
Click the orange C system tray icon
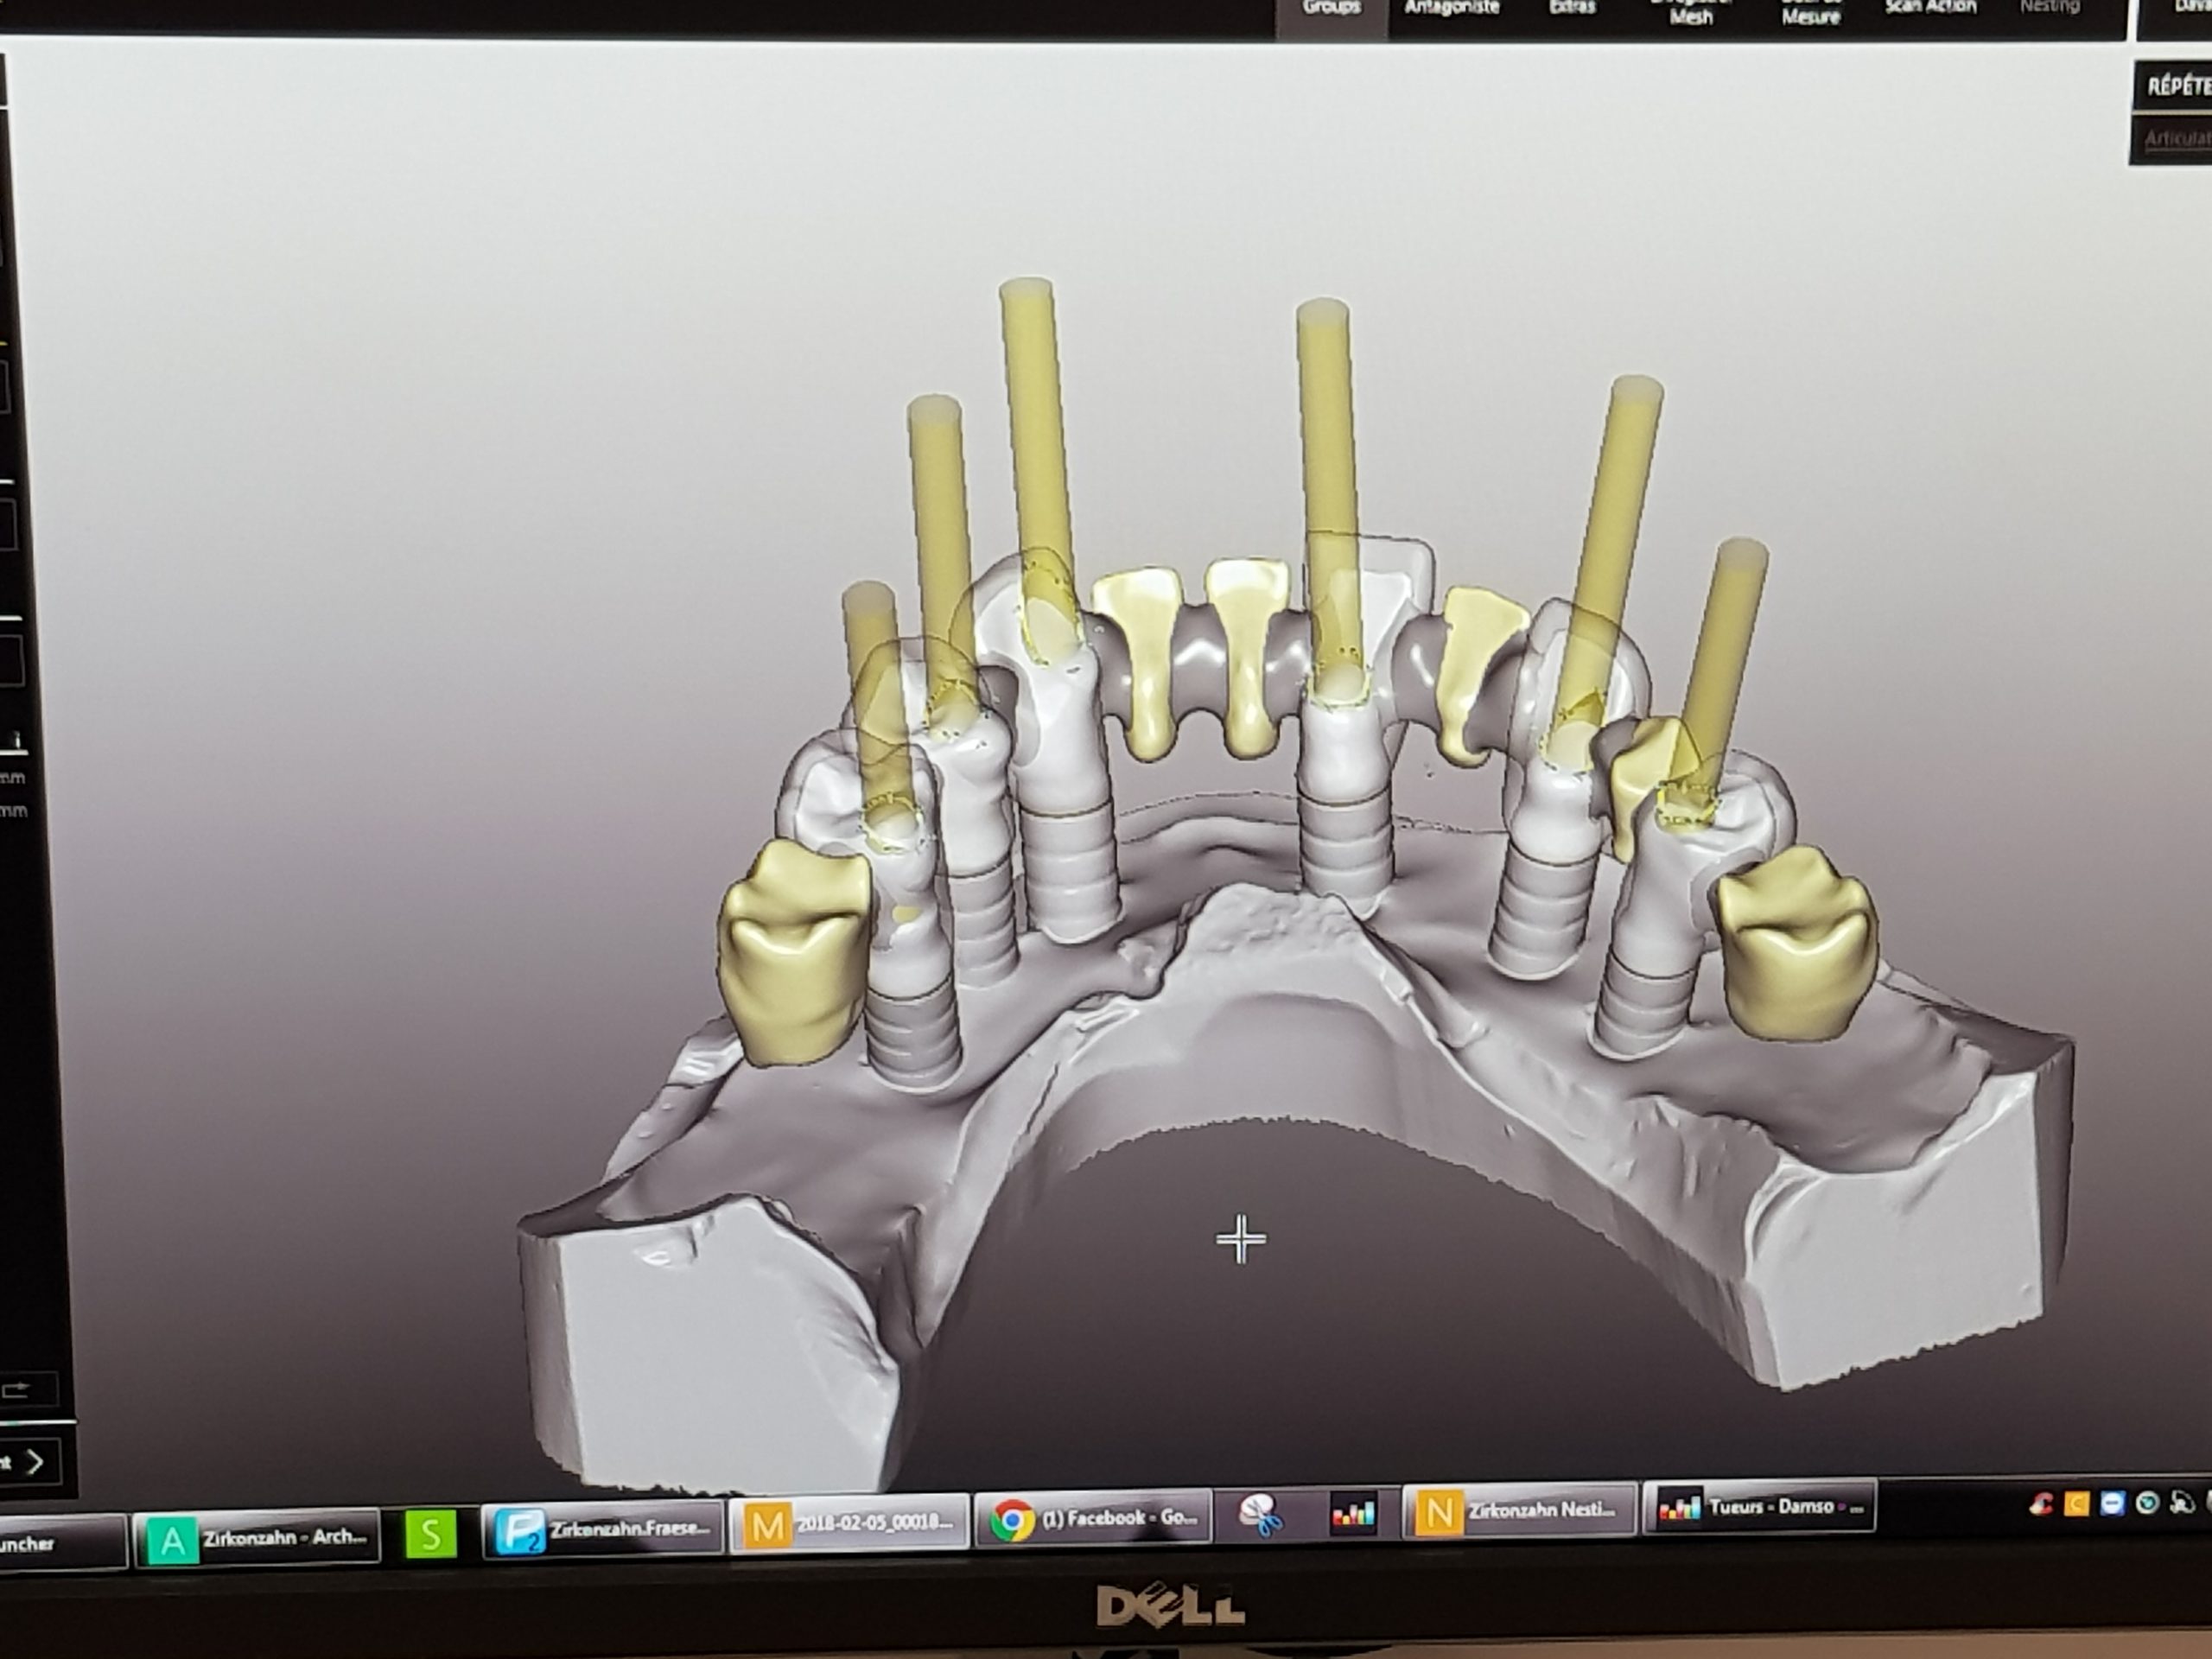(2077, 1503)
